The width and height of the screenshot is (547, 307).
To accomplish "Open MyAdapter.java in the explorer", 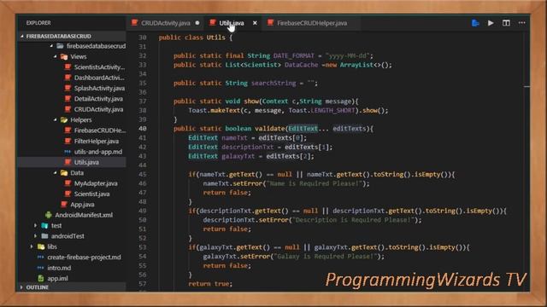I will point(96,183).
